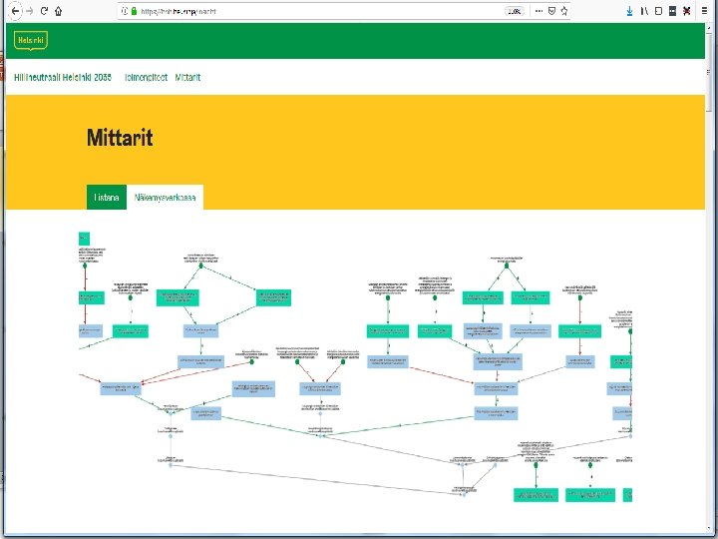Click the browser forward arrow
718x539 pixels.
(x=30, y=11)
